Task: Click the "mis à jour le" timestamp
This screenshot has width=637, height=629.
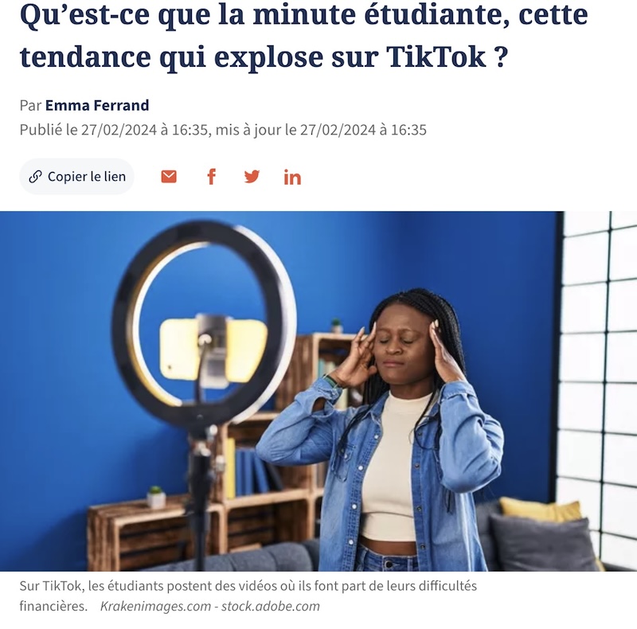Action: click(x=321, y=130)
